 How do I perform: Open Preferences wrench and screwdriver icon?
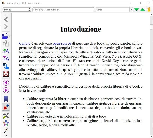point(6,116)
